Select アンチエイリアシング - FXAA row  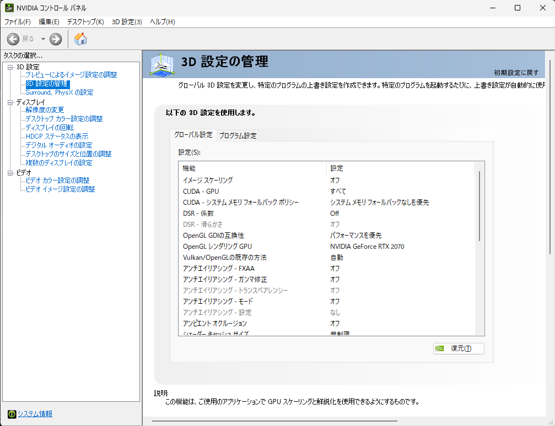point(326,269)
